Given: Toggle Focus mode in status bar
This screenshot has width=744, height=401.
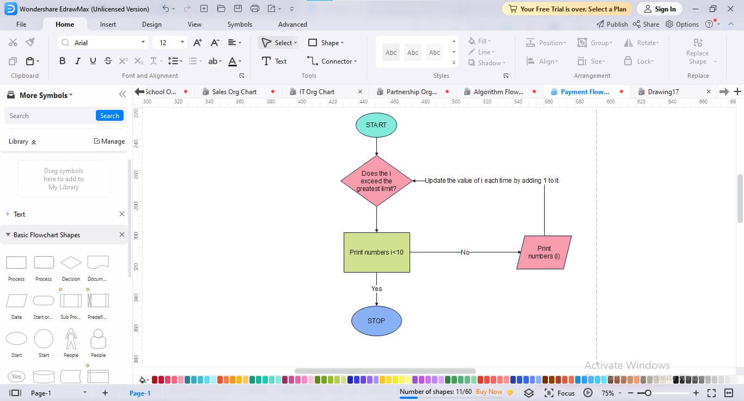Looking at the screenshot, I should click(559, 393).
